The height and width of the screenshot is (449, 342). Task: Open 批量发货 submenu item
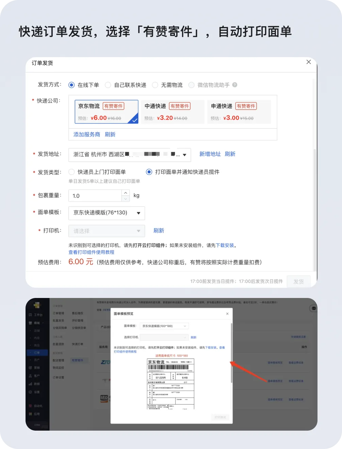click(59, 320)
